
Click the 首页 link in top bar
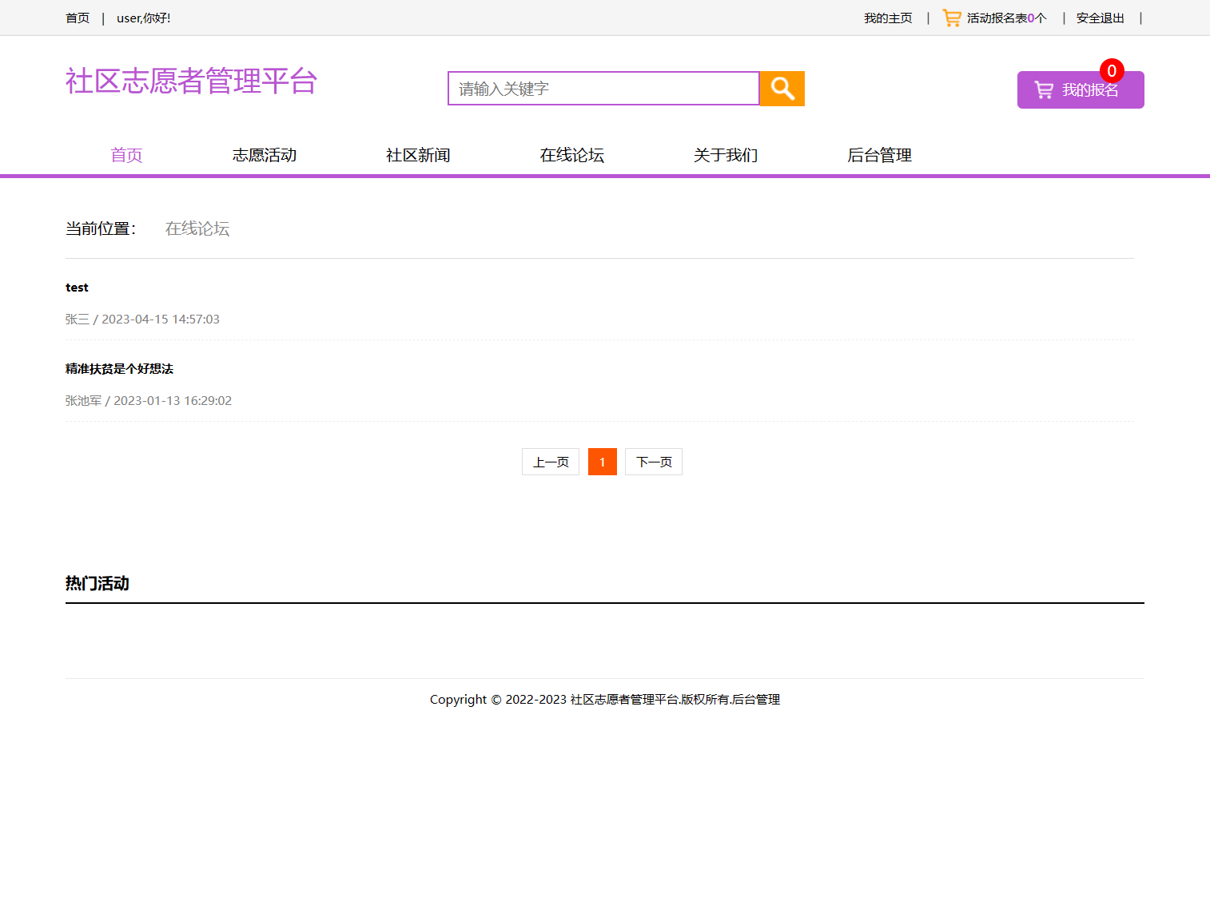(x=77, y=17)
